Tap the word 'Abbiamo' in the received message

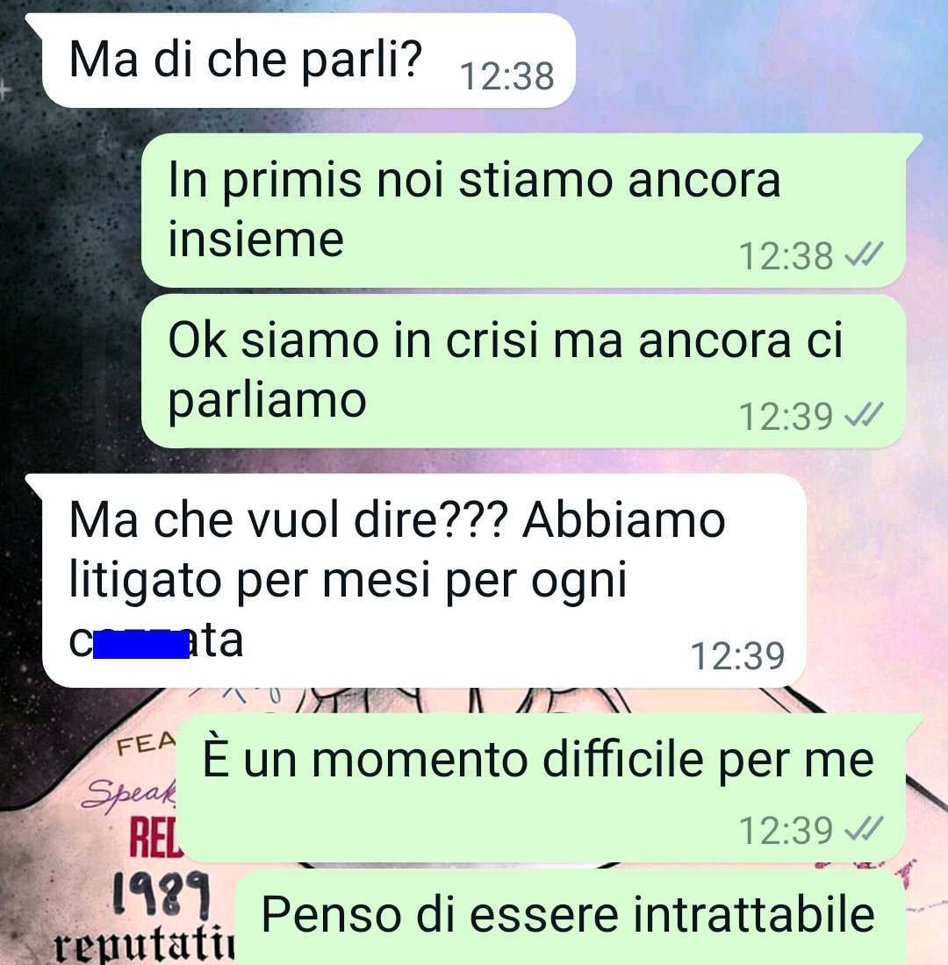(624, 520)
